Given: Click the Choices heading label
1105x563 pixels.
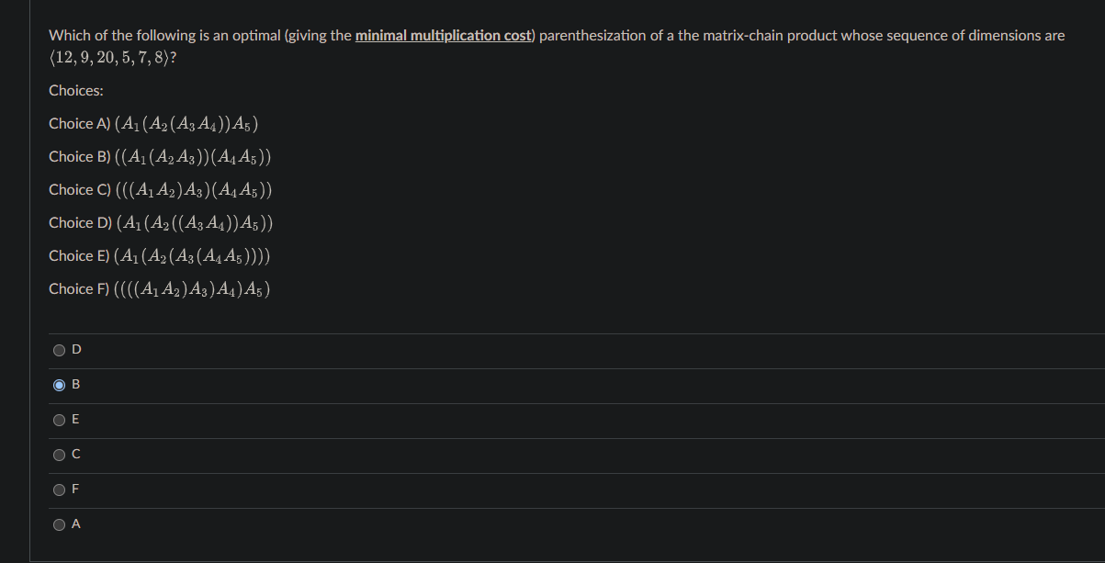Looking at the screenshot, I should coord(75,90).
